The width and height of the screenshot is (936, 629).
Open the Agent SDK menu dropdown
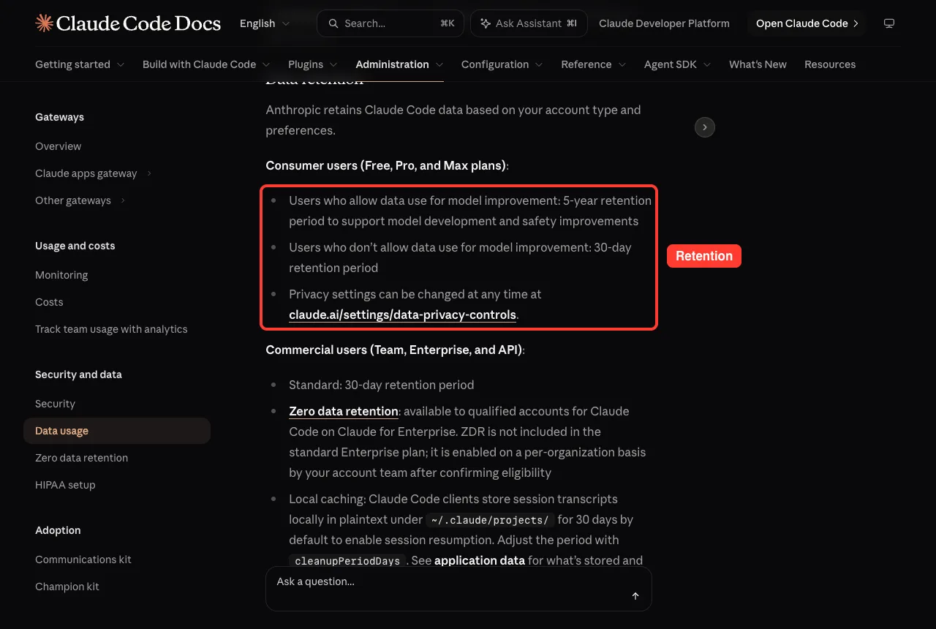pos(678,64)
